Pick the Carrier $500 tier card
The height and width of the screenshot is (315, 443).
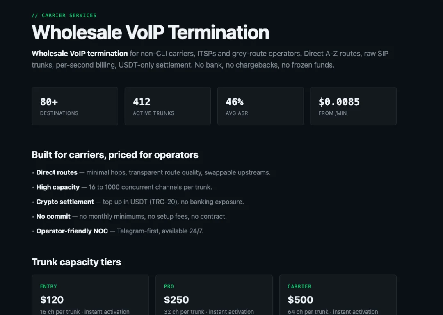pyautogui.click(x=338, y=295)
